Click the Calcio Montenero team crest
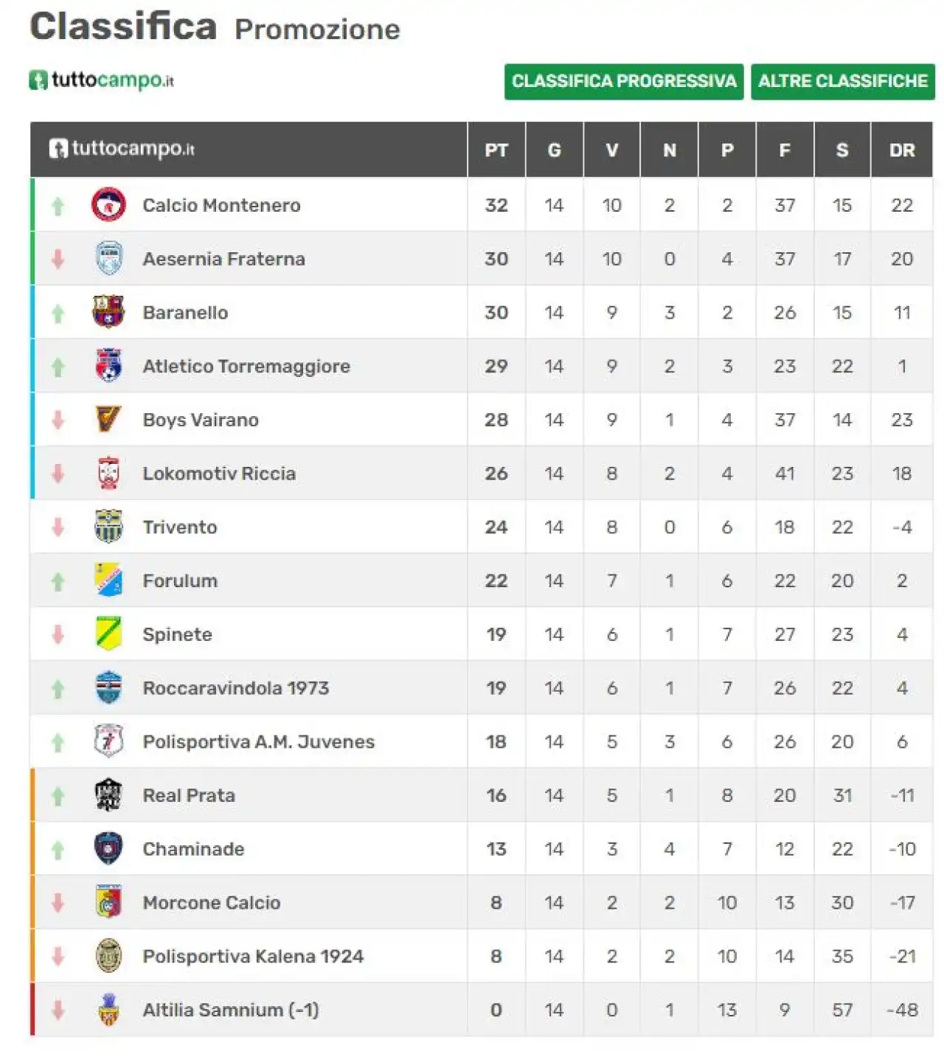 [x=108, y=205]
